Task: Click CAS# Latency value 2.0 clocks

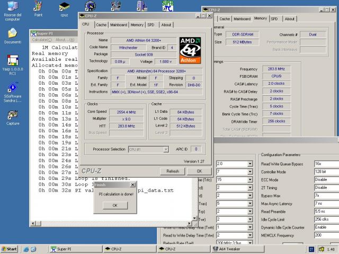Action: [x=276, y=84]
